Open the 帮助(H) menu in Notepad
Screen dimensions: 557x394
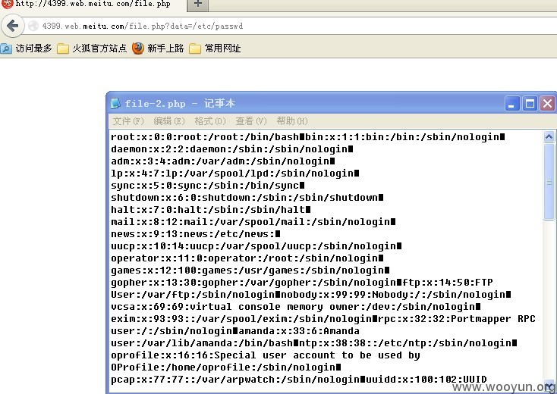[292, 121]
